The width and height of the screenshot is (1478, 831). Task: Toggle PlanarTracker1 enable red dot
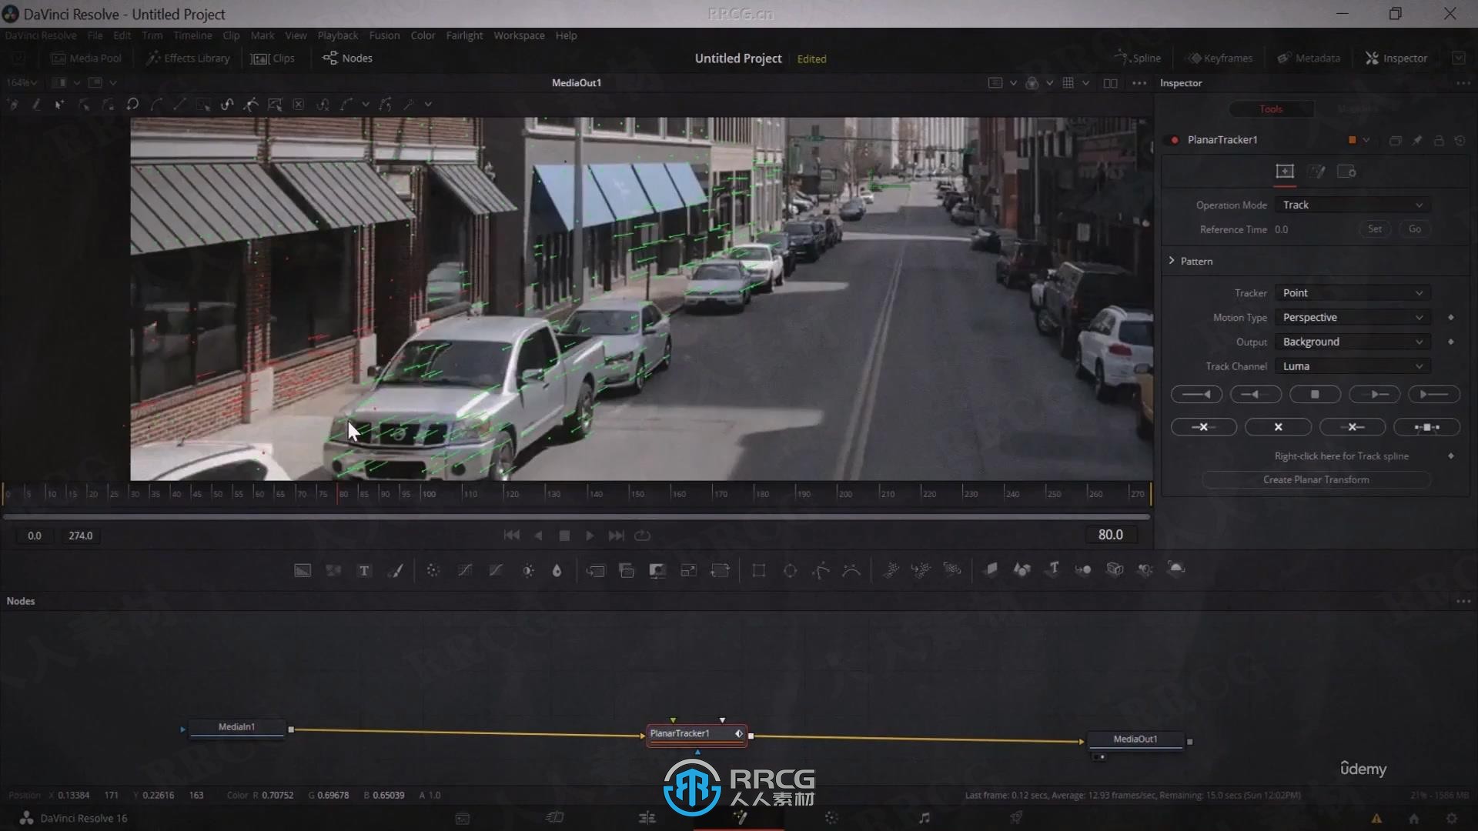[1175, 140]
